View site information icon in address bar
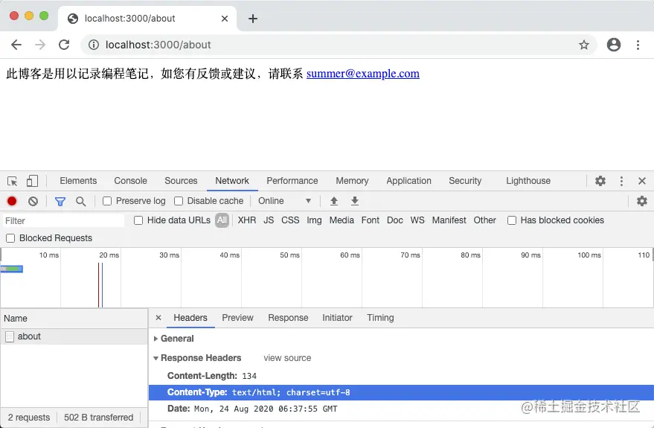 94,45
